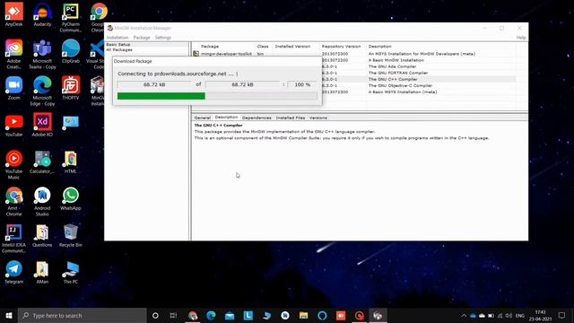Open the HTML desktop file icon
Viewport: 574px width, 323px height.
(70, 161)
